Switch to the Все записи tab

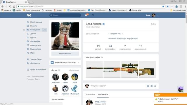click(x=90, y=94)
